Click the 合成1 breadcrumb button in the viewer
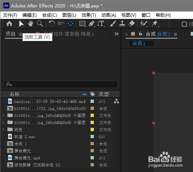This screenshot has width=193, height=172. 142,43
